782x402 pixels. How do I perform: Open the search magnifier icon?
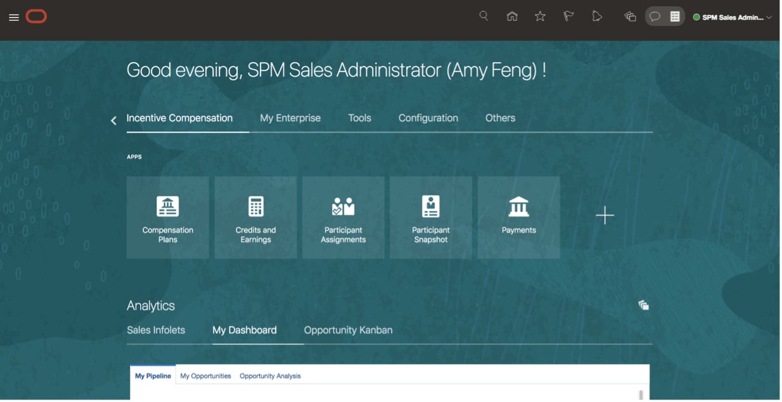pos(484,16)
